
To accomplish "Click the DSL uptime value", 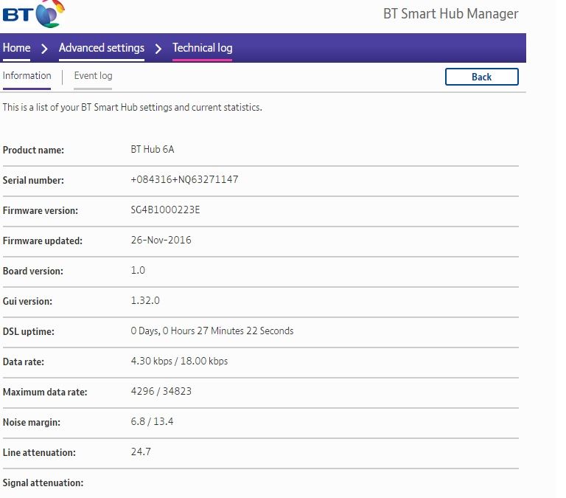I will [212, 331].
